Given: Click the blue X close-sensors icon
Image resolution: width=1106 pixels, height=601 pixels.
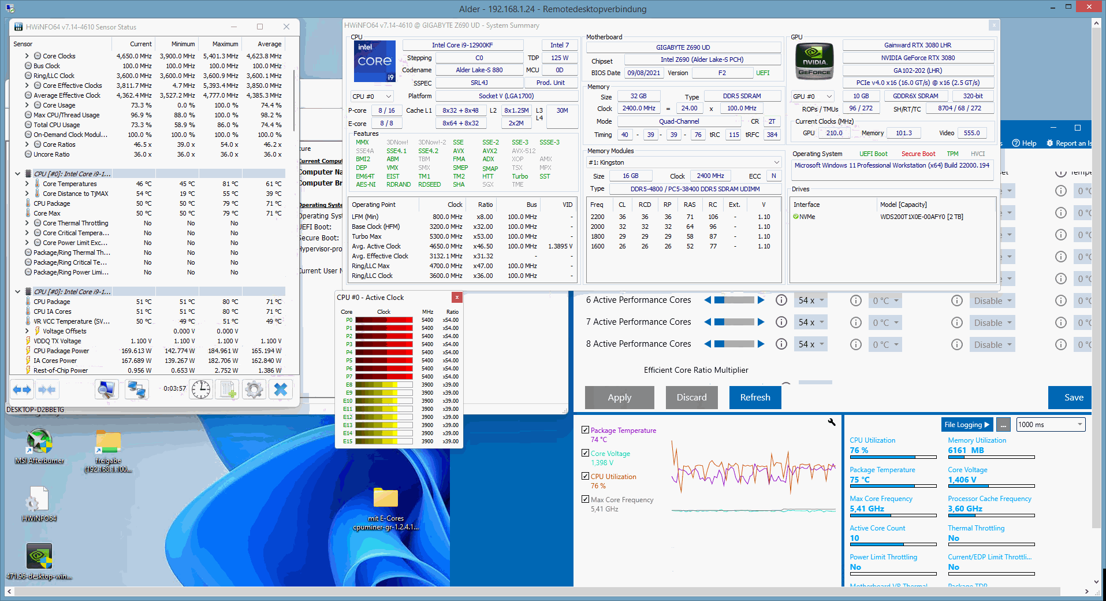Looking at the screenshot, I should coord(281,390).
